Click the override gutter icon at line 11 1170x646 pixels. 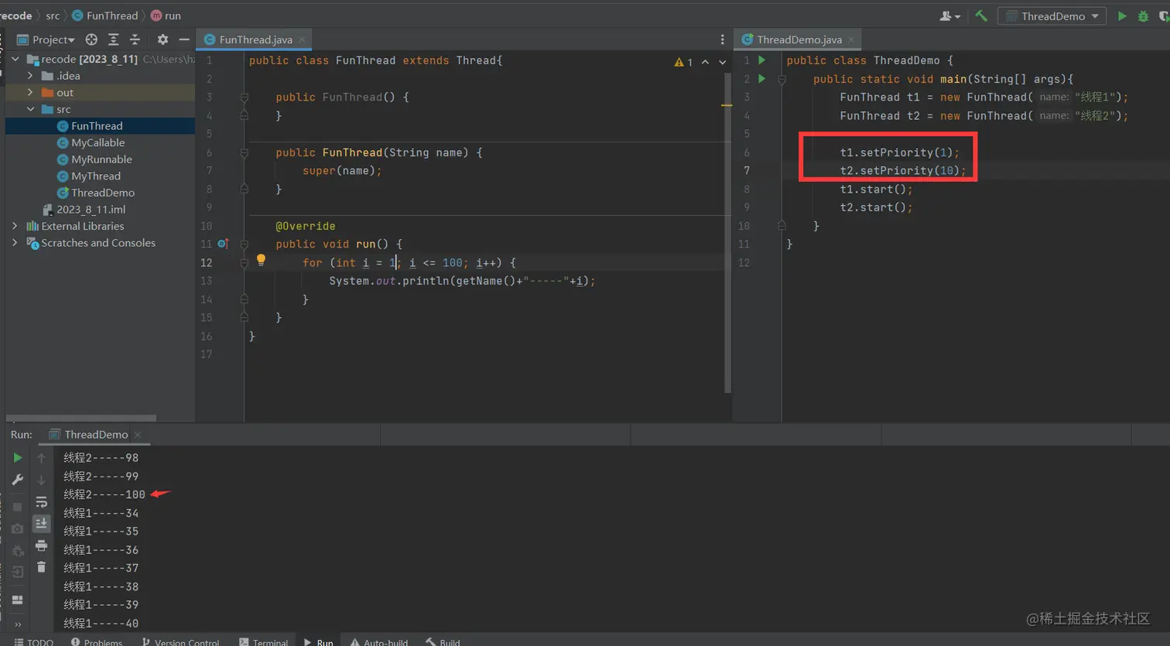[x=223, y=244]
